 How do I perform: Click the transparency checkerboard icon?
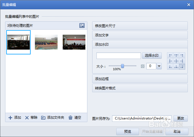pyautogui.click(x=143, y=66)
